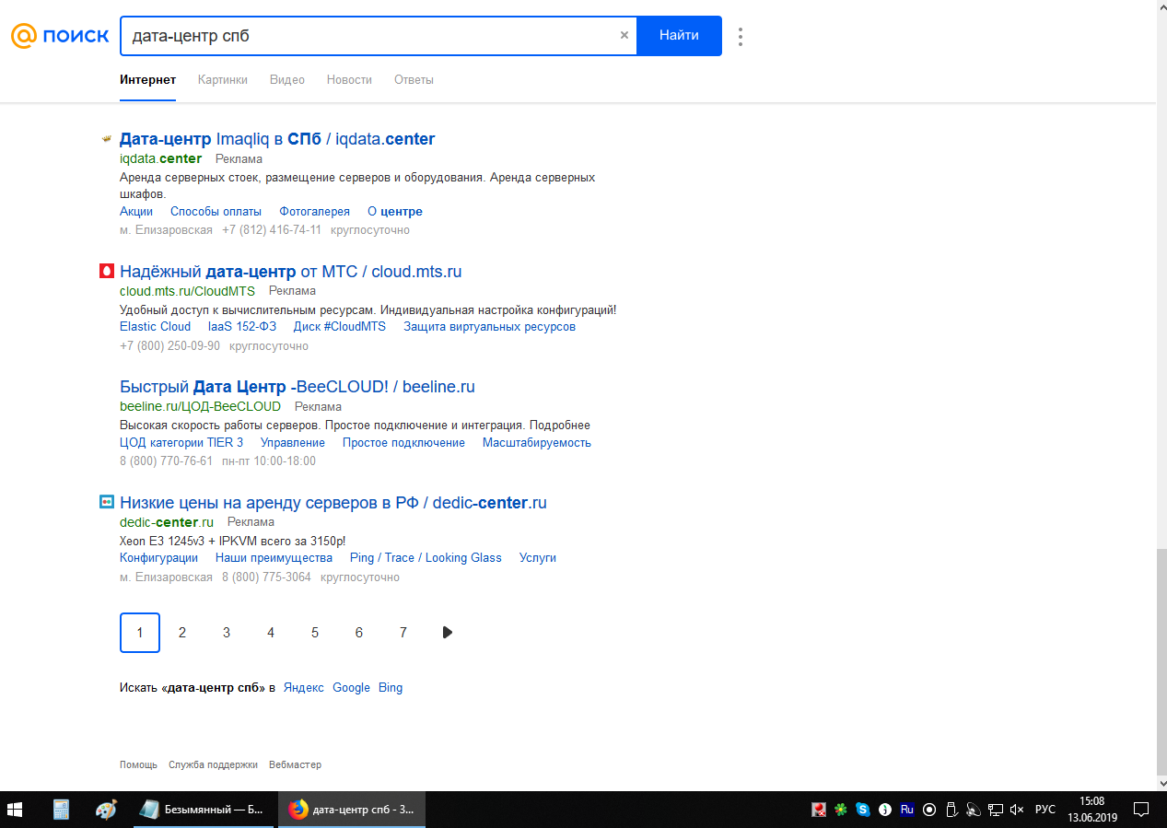Clear the search box with the X
Image resolution: width=1167 pixels, height=828 pixels.
click(x=624, y=36)
